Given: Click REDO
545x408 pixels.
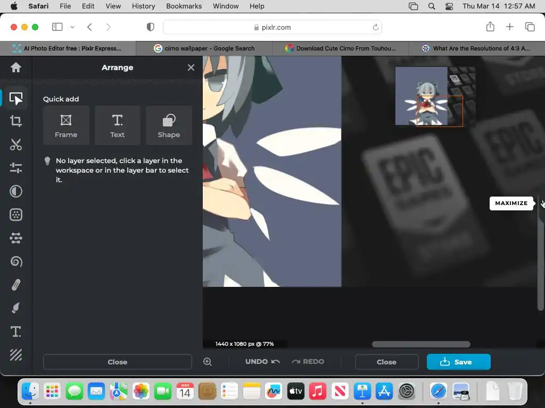Looking at the screenshot, I should pos(308,361).
